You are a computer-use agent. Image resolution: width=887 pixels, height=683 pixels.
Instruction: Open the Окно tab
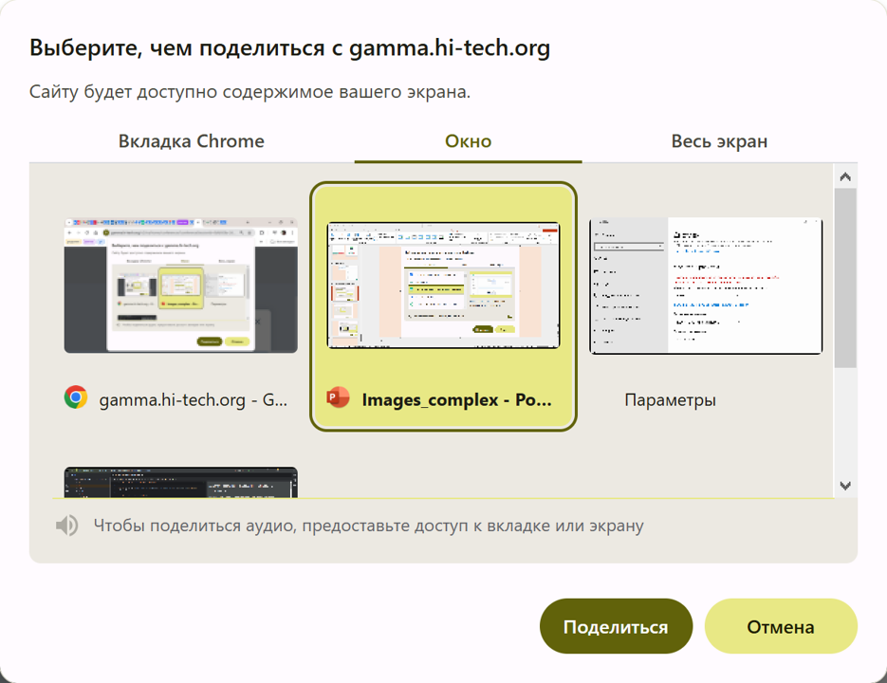tap(467, 140)
